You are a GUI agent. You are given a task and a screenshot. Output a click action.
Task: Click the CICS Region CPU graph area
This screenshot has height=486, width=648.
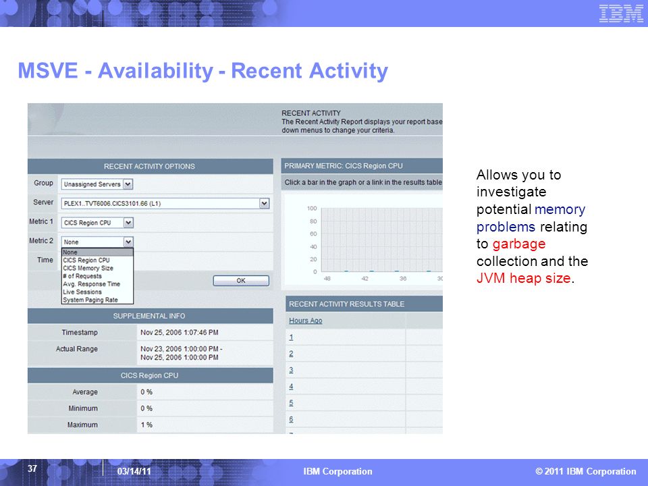[x=381, y=240]
